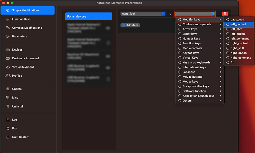Select the right_option radio option
The image size is (255, 153).
coord(228,53)
